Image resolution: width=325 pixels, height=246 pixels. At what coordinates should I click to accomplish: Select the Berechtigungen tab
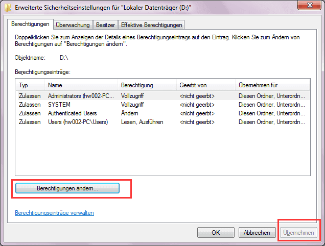click(31, 24)
